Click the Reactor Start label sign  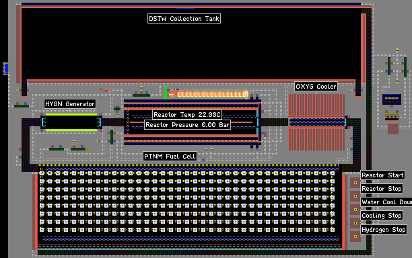(x=382, y=175)
